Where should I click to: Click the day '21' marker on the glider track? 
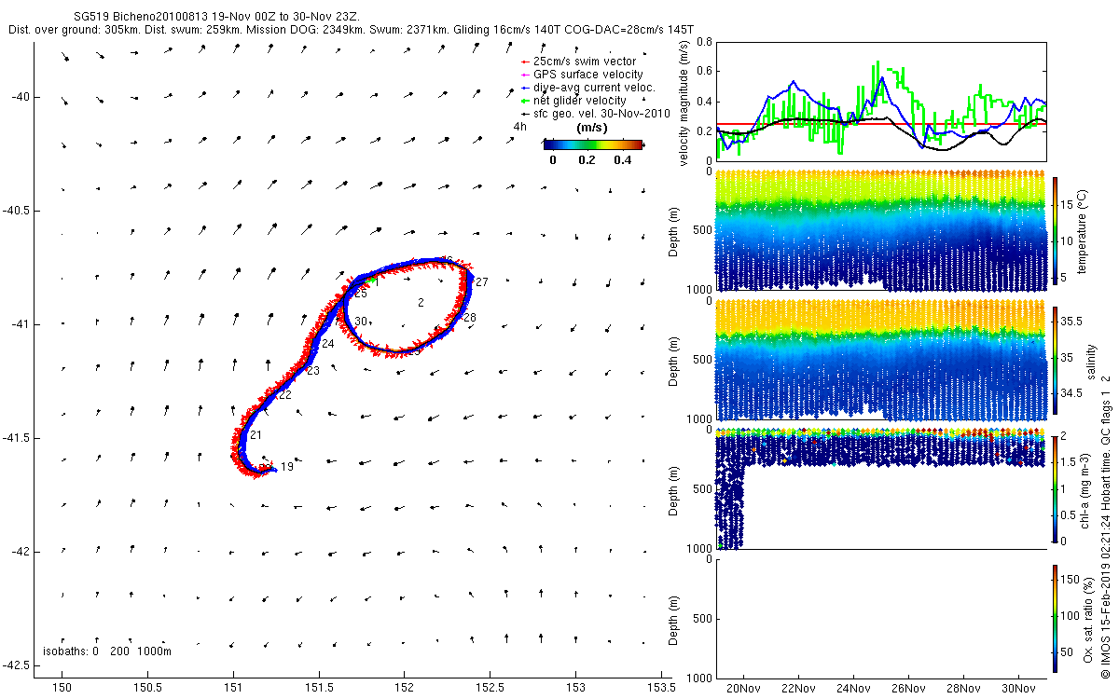coord(256,435)
